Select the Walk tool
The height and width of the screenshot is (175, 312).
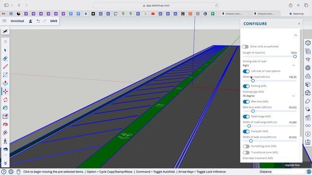5,141
